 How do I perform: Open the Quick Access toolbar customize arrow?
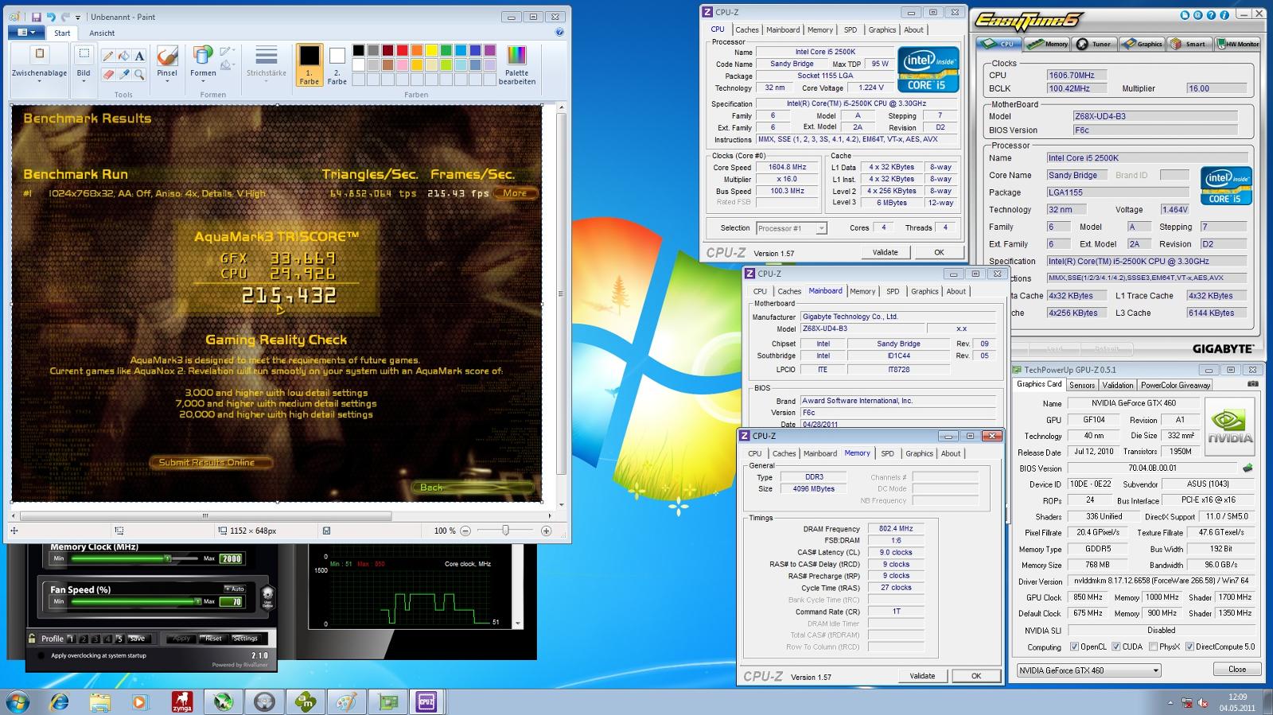[78, 17]
